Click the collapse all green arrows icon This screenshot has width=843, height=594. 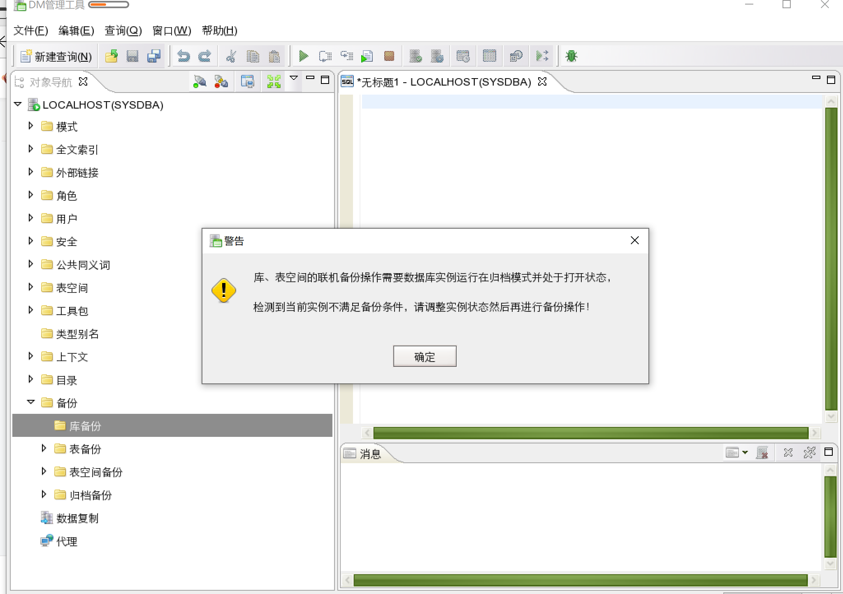(274, 82)
